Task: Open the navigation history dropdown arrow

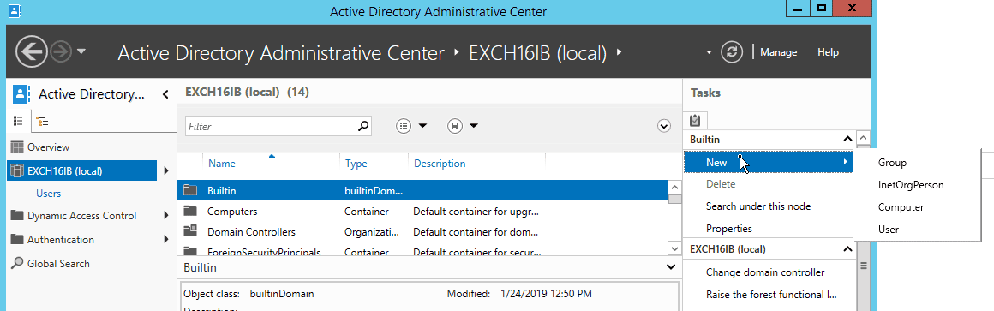Action: pos(81,52)
